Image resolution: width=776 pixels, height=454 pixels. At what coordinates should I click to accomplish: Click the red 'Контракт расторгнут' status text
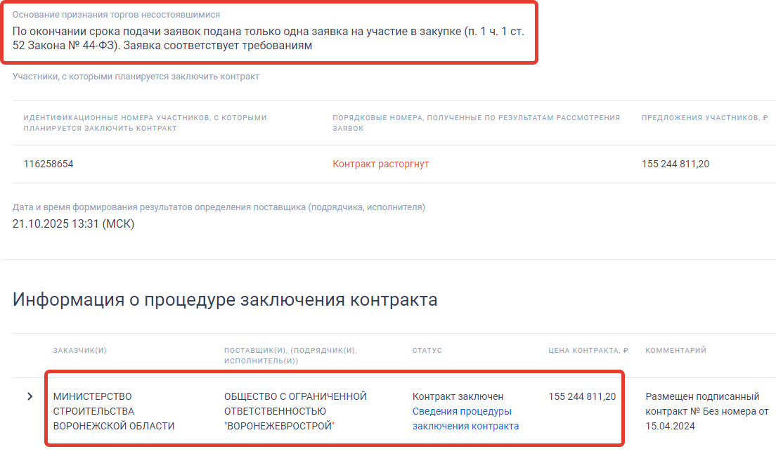click(380, 164)
